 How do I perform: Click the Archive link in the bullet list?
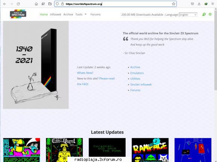pos(135,67)
